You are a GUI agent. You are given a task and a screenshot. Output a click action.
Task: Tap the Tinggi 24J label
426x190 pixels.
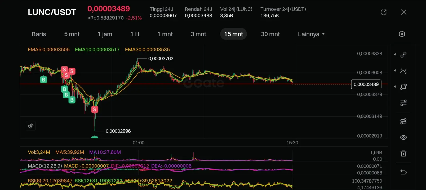pos(161,9)
